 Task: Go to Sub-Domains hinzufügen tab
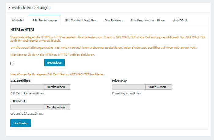pyautogui.click(x=148, y=20)
